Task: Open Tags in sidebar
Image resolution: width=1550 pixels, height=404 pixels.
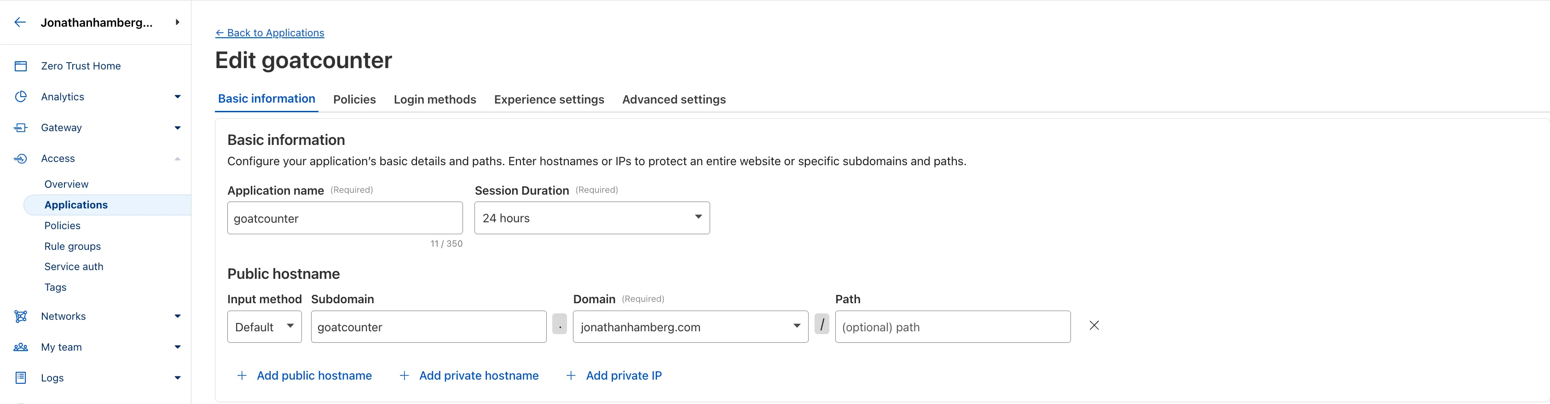Action: [55, 288]
